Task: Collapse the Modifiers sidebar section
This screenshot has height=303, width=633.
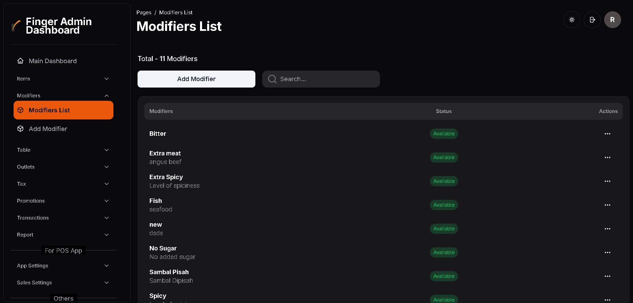Action: pos(107,96)
